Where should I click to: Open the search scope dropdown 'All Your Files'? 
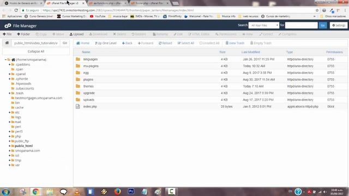click(264, 26)
